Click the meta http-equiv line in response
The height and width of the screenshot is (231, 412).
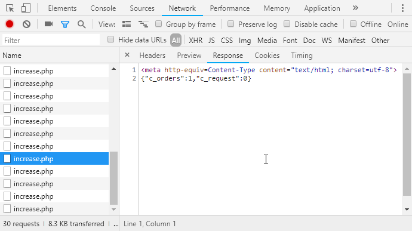coord(269,70)
